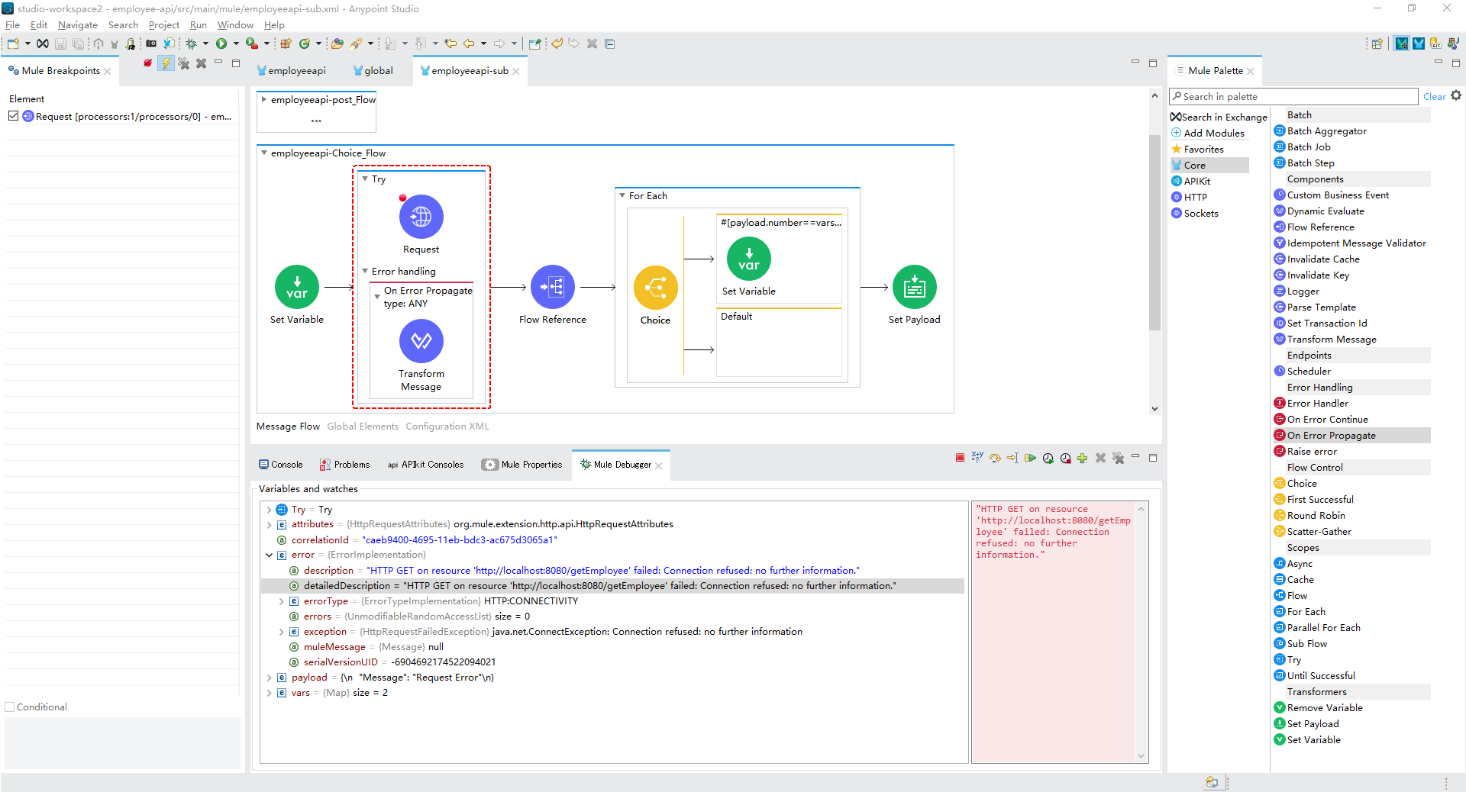Click the green Run toolbar icon
Screen dimensions: 1466x792
click(221, 43)
